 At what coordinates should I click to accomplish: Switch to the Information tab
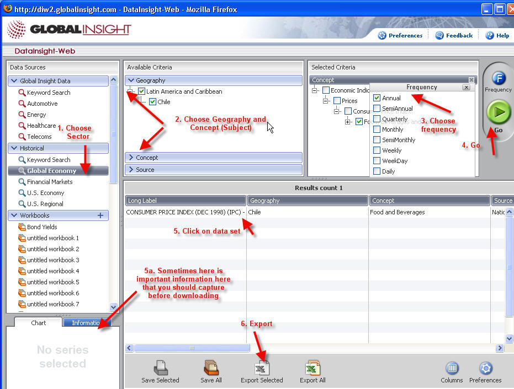[x=87, y=323]
